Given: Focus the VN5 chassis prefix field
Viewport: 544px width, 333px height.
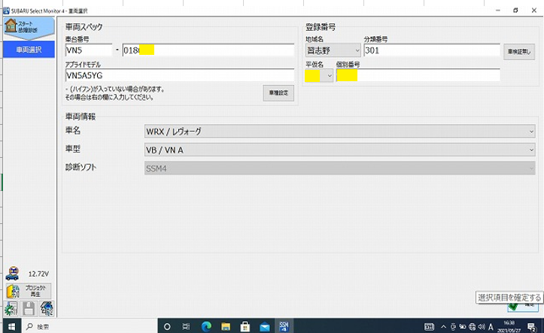Looking at the screenshot, I should tap(89, 50).
